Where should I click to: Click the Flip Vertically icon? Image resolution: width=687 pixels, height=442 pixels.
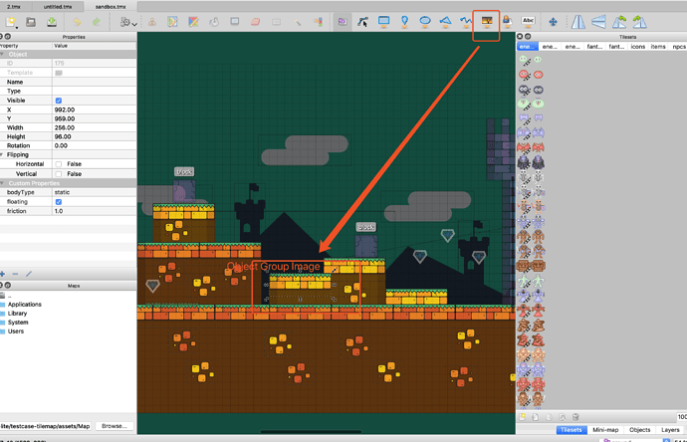(598, 22)
